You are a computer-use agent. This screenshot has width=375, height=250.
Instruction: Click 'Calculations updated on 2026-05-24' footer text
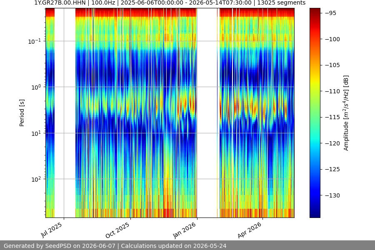point(174,246)
